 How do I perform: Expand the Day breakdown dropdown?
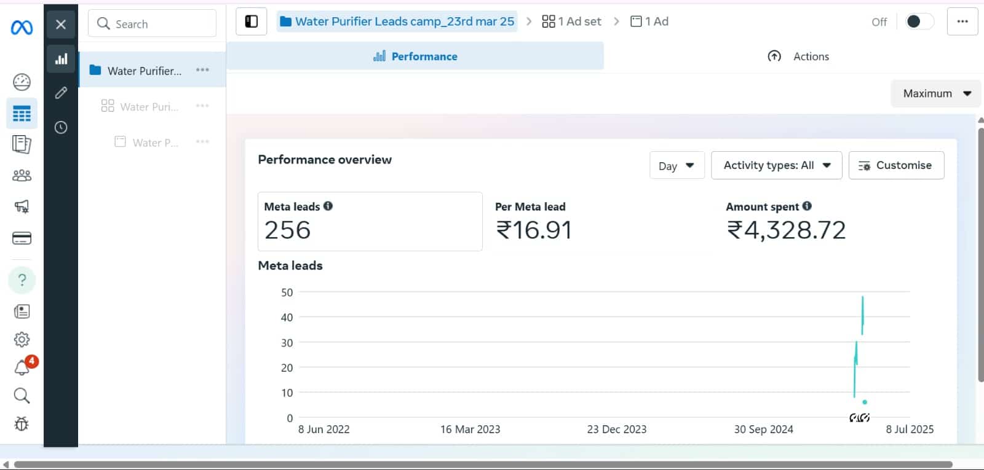(x=676, y=165)
